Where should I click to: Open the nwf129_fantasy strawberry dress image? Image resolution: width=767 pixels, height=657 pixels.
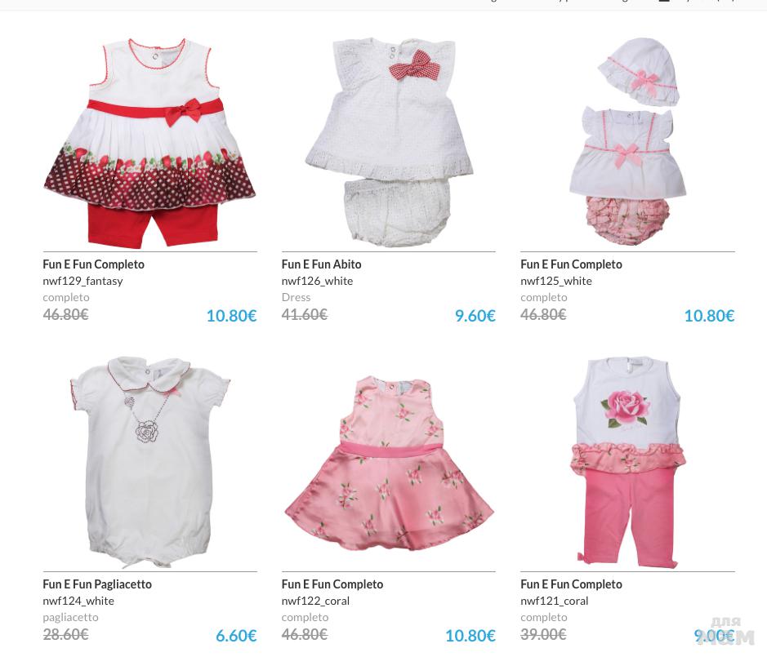coord(149,143)
